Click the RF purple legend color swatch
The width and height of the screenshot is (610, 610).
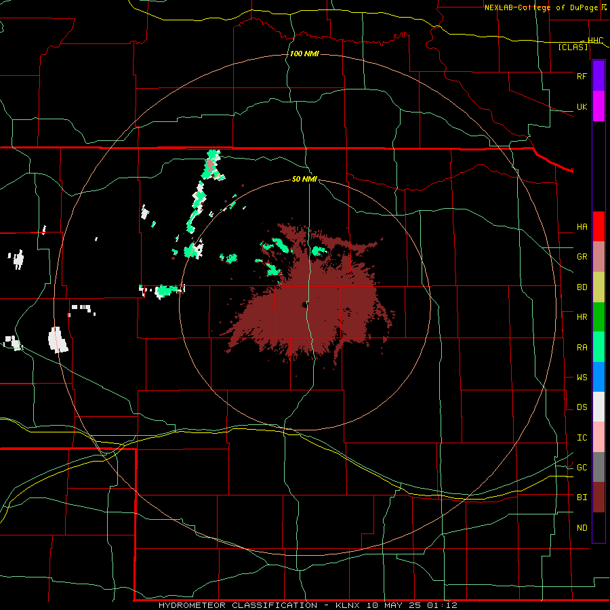[x=598, y=76]
